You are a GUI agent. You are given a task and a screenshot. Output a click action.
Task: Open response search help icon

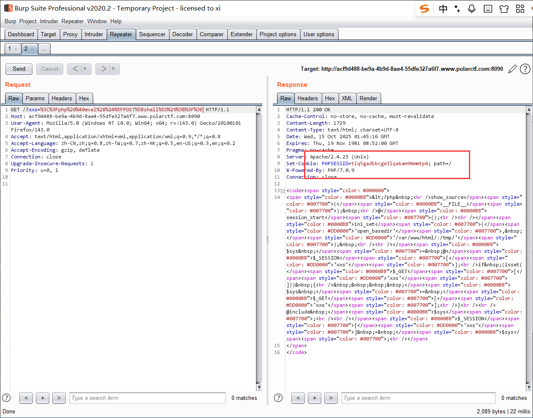278,398
